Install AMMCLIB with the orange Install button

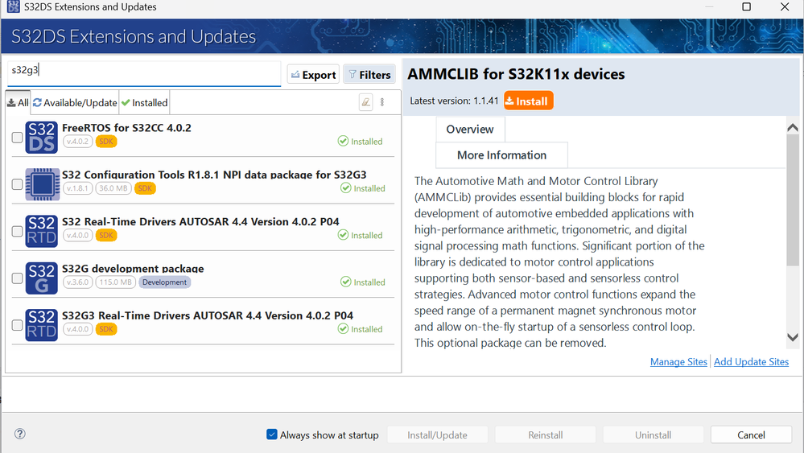(x=529, y=101)
